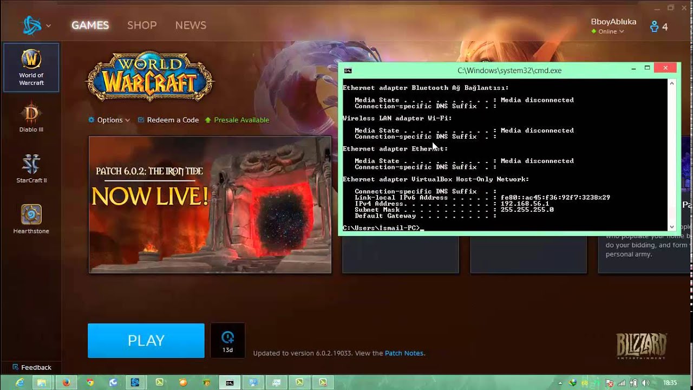Switch to the NEWS tab
Image resolution: width=693 pixels, height=390 pixels.
point(191,25)
